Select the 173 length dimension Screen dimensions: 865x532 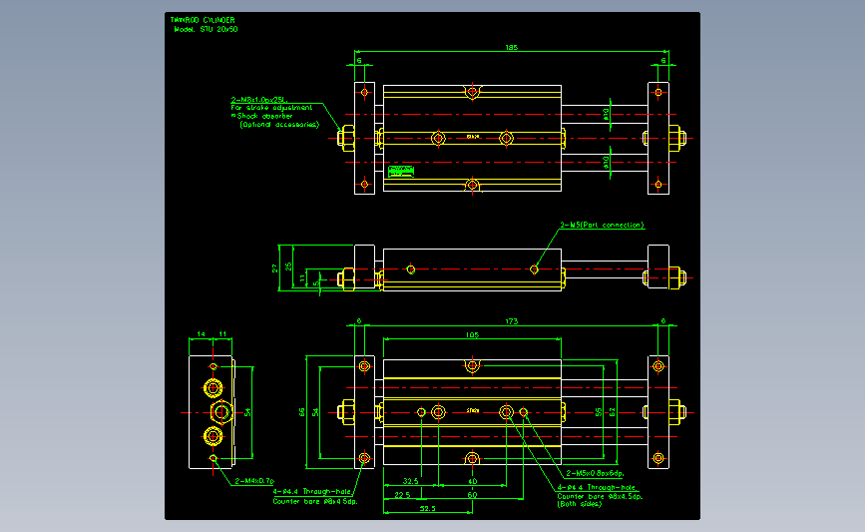[x=512, y=321]
